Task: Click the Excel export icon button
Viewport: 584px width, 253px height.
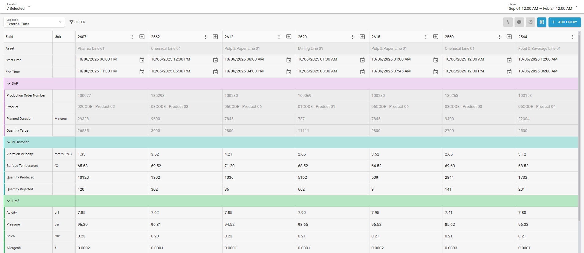Action: pyautogui.click(x=541, y=22)
